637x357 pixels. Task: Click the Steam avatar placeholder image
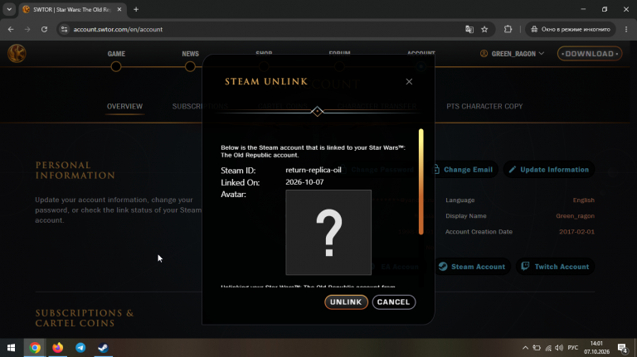click(x=328, y=233)
